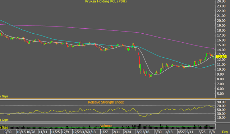Click the Volume panel label
The height and width of the screenshot is (134, 230).
[106, 126]
